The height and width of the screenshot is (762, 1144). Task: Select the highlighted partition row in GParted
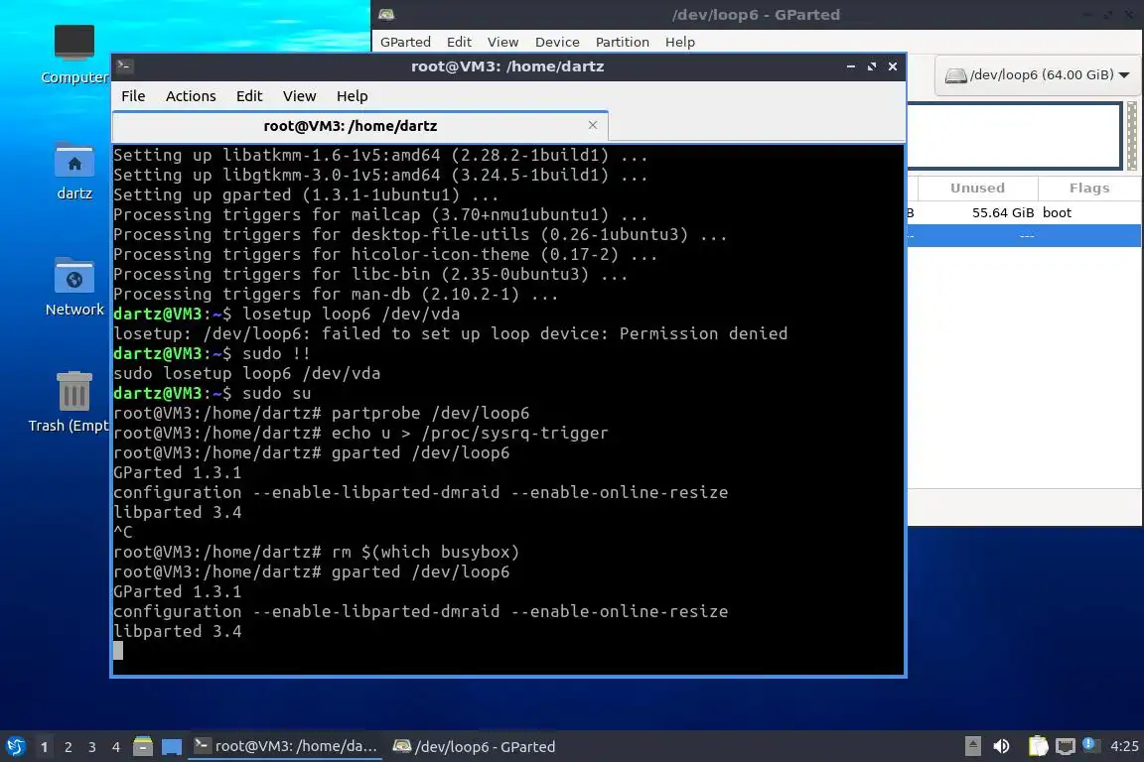(x=1025, y=235)
